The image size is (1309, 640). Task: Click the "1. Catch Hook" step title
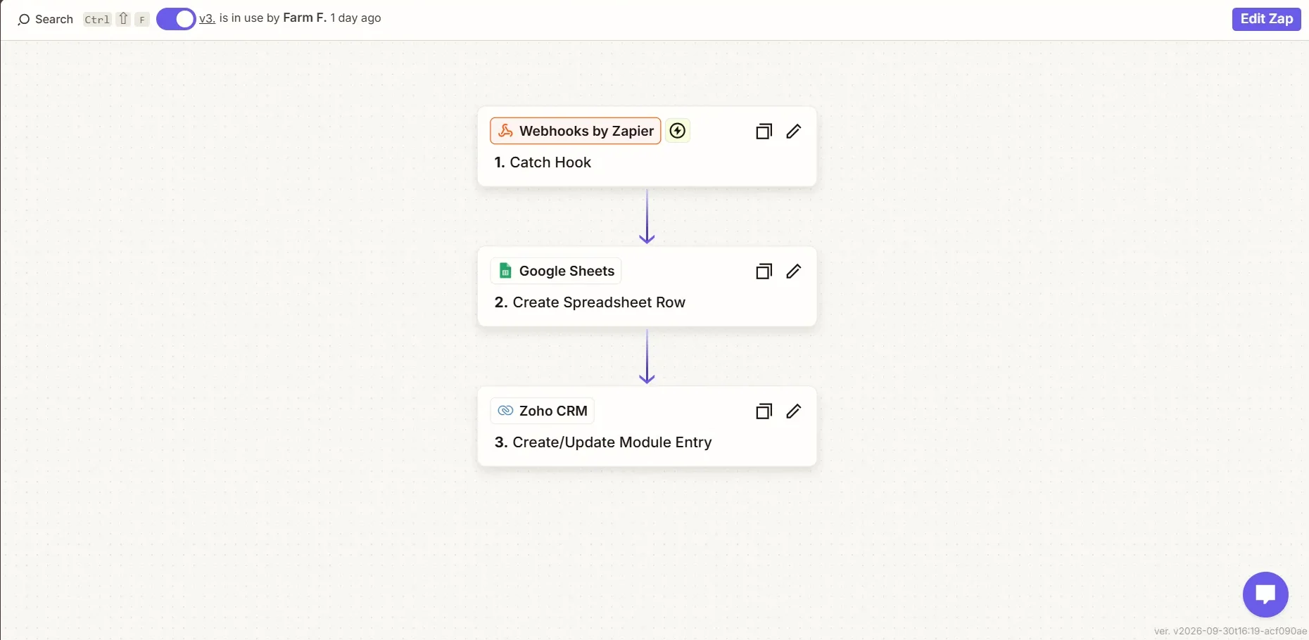click(x=543, y=162)
